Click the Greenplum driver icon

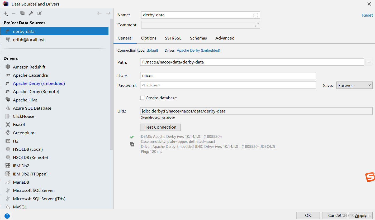tap(8, 133)
